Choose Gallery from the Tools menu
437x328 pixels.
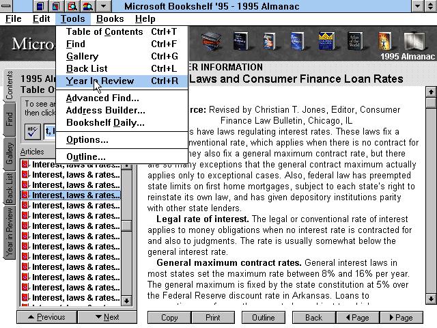point(122,56)
